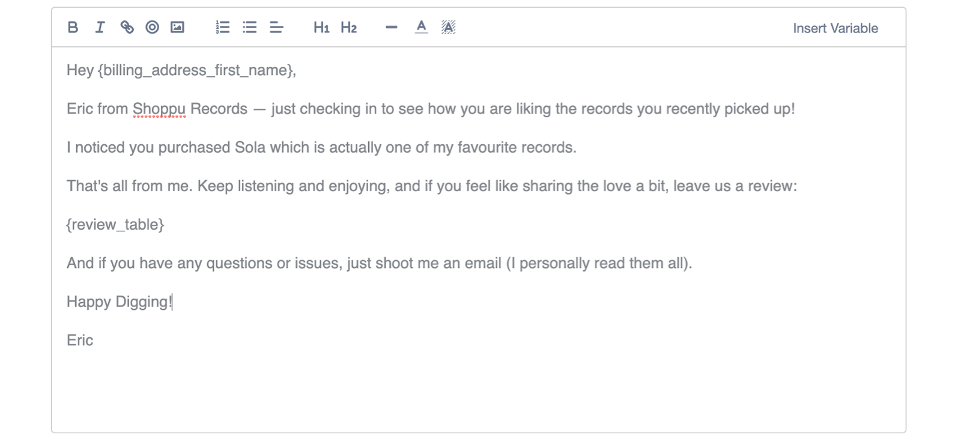Open the text color picker
Screen dimensions: 961x441
[421, 27]
